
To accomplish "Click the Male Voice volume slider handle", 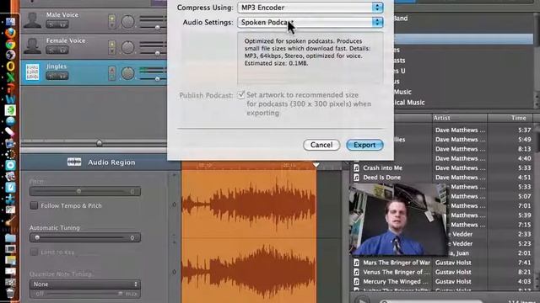I will 158,27.
